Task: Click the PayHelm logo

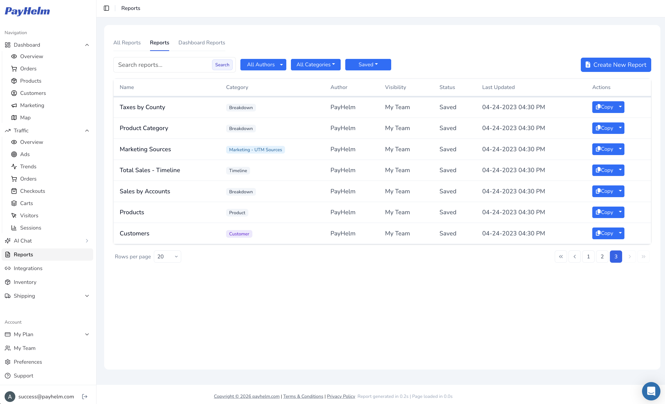Action: click(27, 11)
